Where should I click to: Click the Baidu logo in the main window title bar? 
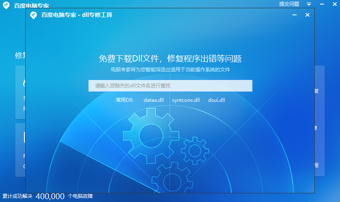coord(6,5)
